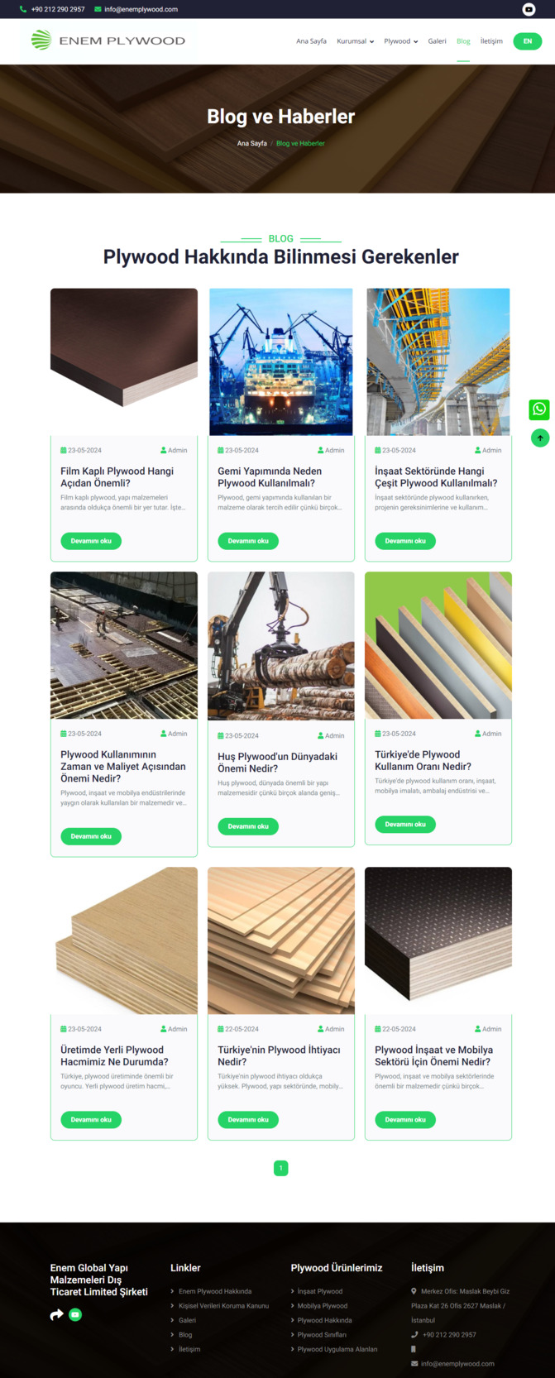
Task: Click the envelope icon in top bar
Action: point(98,9)
